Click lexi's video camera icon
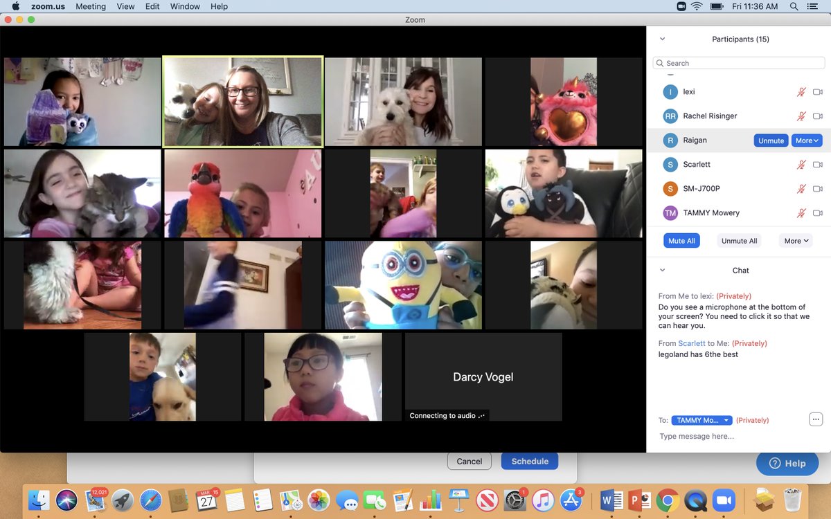Image resolution: width=831 pixels, height=519 pixels. pyautogui.click(x=818, y=92)
